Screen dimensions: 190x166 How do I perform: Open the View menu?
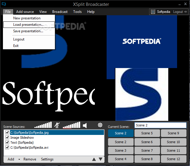[x=43, y=12]
